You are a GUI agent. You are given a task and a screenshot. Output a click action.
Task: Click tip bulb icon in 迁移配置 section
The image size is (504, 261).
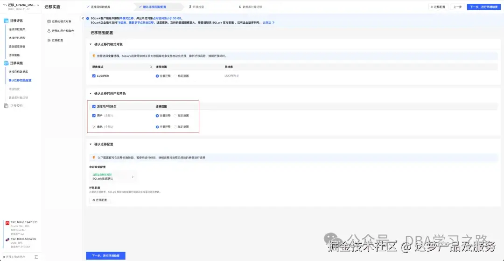(x=94, y=158)
